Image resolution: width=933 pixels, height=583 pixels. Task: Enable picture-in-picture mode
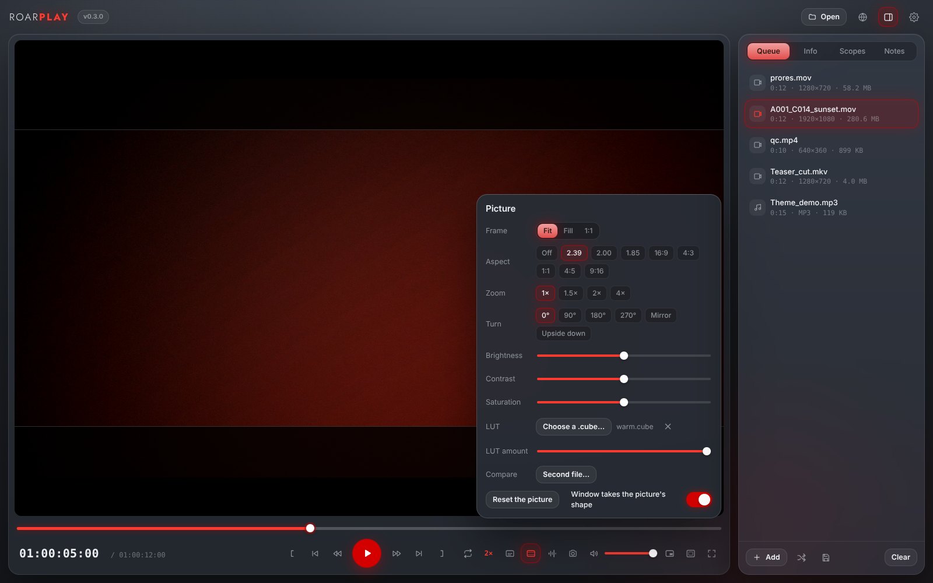click(x=669, y=553)
